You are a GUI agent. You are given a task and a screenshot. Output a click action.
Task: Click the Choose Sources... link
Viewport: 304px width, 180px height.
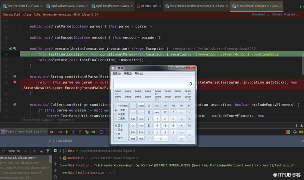coord(286,14)
